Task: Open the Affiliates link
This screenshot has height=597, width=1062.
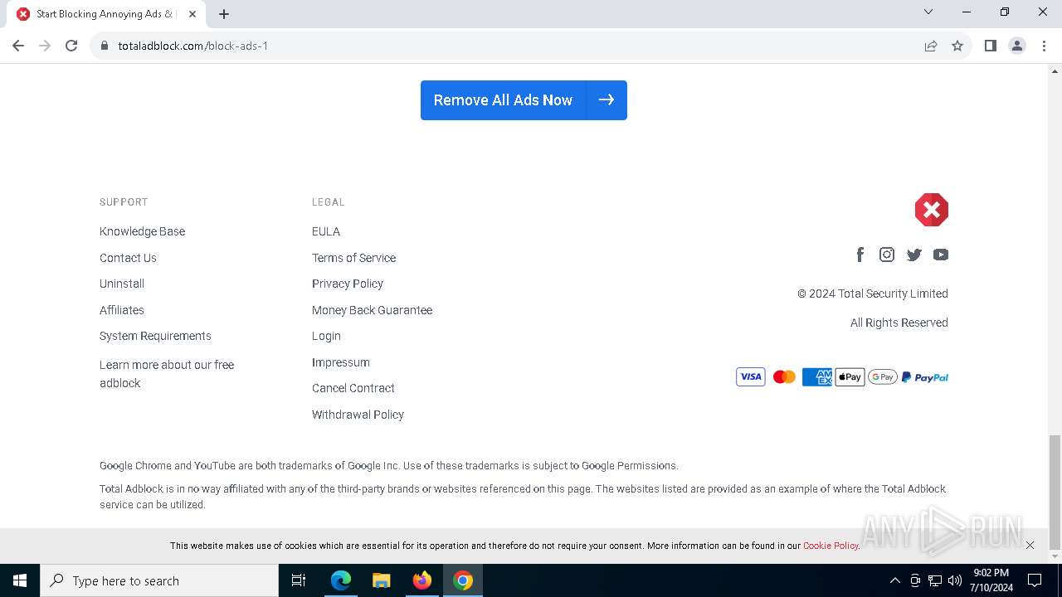Action: 122,310
